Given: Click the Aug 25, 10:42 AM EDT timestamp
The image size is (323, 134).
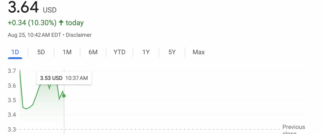Looking at the screenshot, I should [x=34, y=35].
